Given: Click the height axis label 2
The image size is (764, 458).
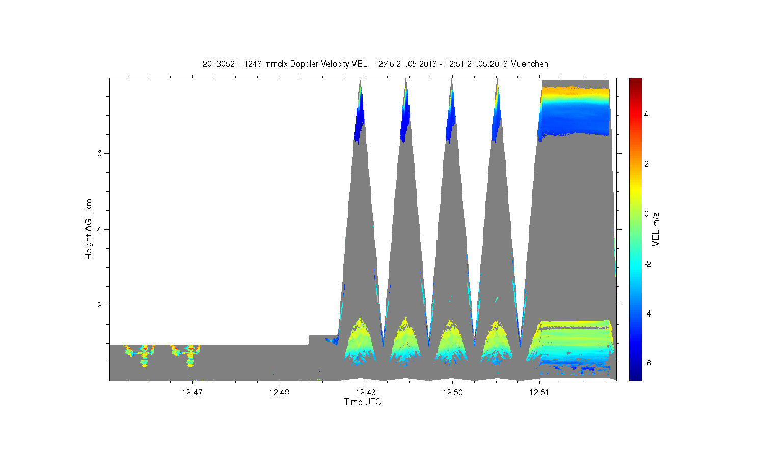Looking at the screenshot, I should [x=100, y=305].
